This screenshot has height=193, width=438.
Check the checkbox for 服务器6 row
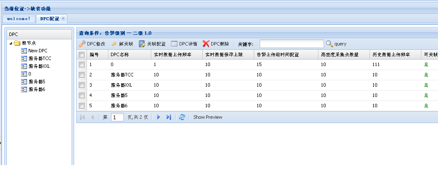(81, 106)
